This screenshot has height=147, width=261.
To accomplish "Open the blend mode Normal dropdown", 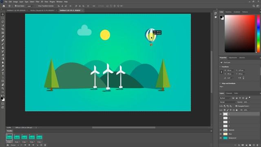I will [x=228, y=102].
